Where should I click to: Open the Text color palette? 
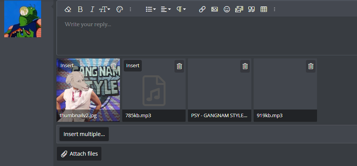pos(120,9)
